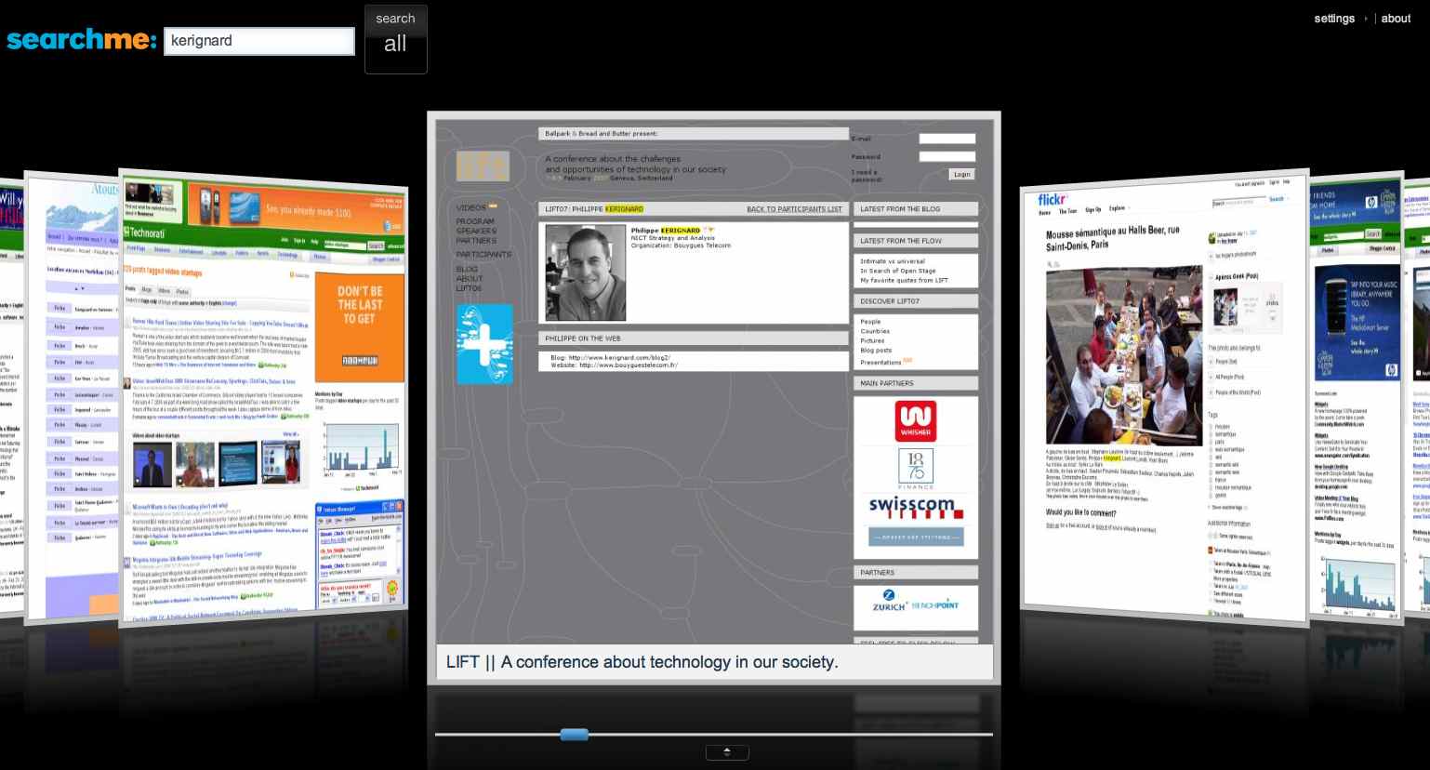
Task: Click Countries under Discover LIFT07
Action: coord(875,331)
